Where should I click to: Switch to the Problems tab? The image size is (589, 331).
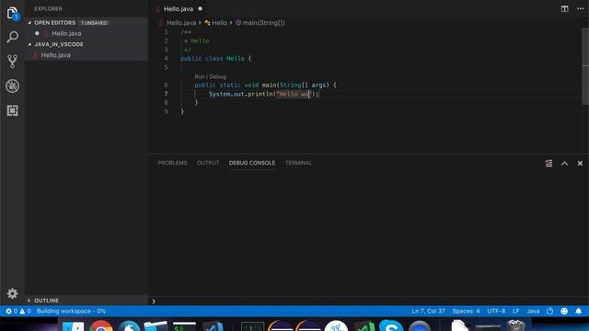tap(172, 163)
